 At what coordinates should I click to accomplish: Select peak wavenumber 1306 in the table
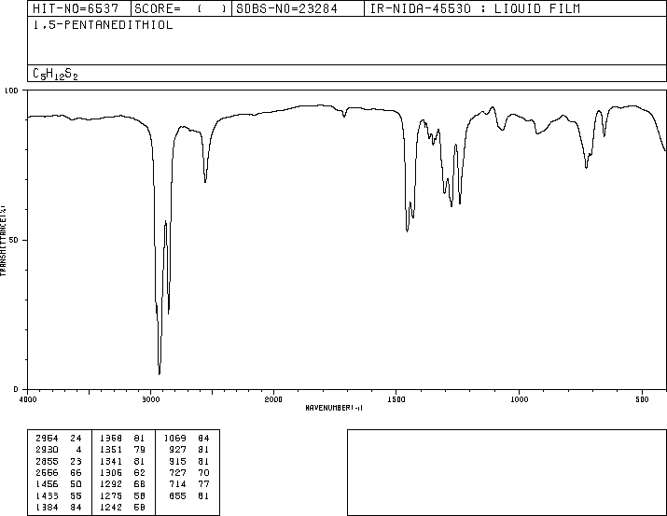coord(111,472)
